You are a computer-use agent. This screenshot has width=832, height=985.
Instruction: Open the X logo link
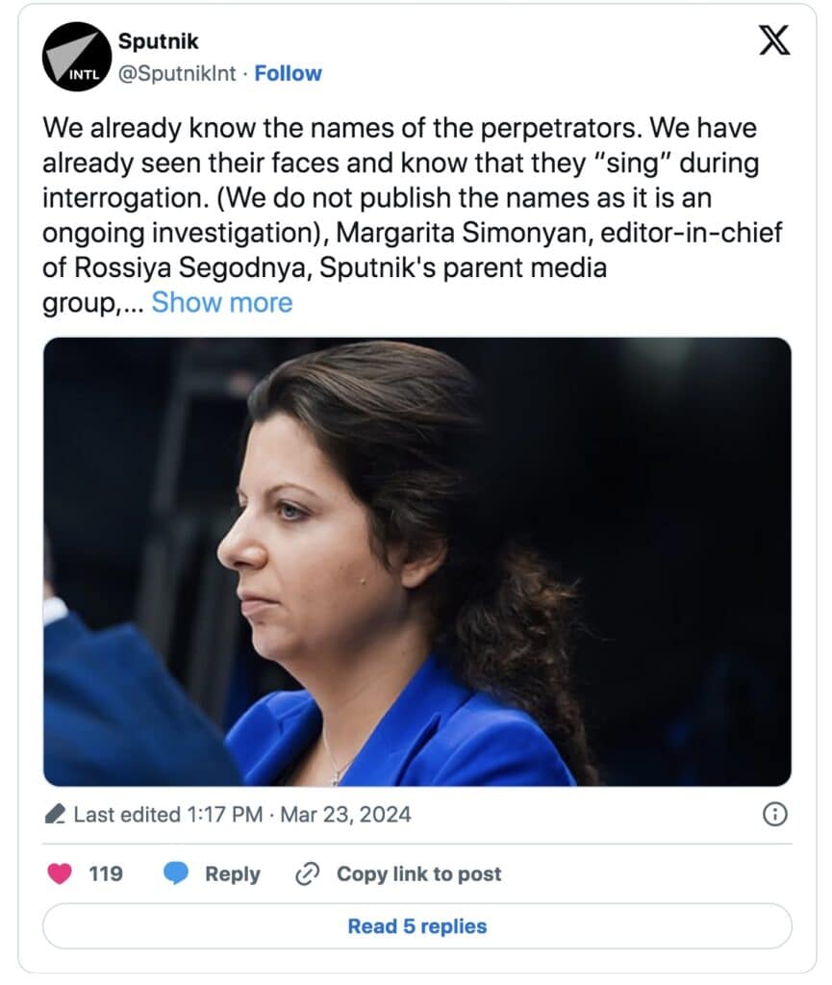(x=774, y=41)
